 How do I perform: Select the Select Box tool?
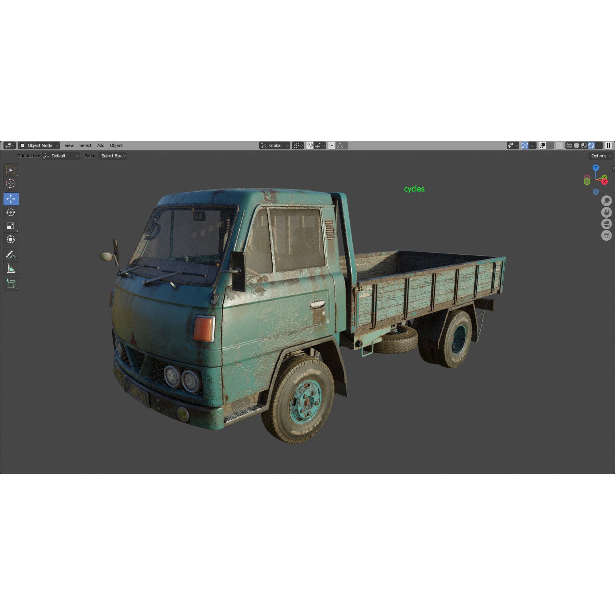11,170
